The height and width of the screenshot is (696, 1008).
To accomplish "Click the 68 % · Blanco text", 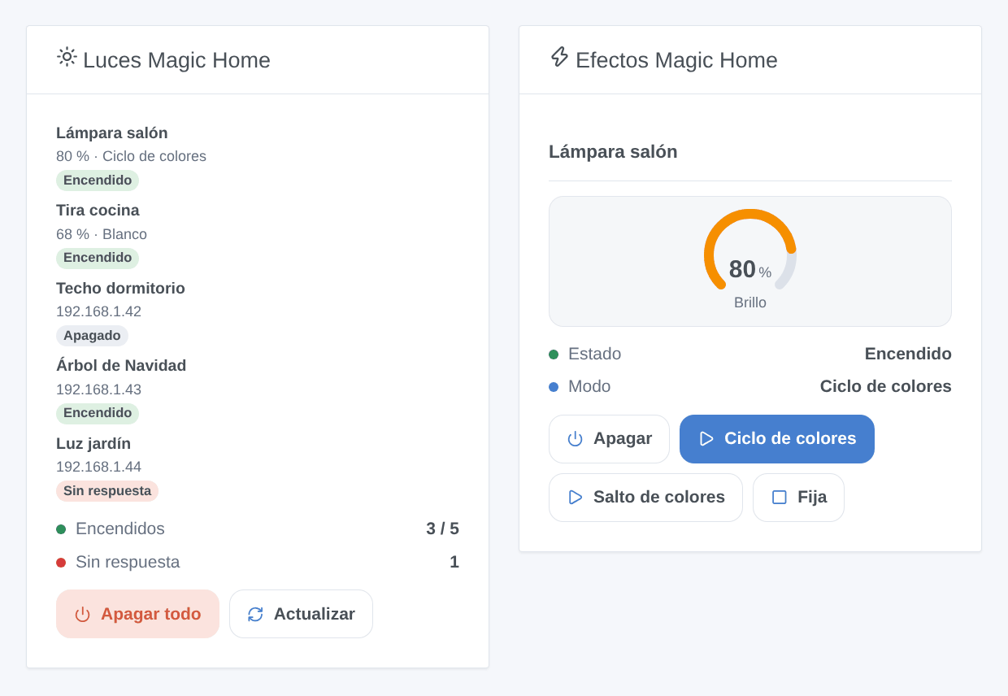I will click(102, 234).
